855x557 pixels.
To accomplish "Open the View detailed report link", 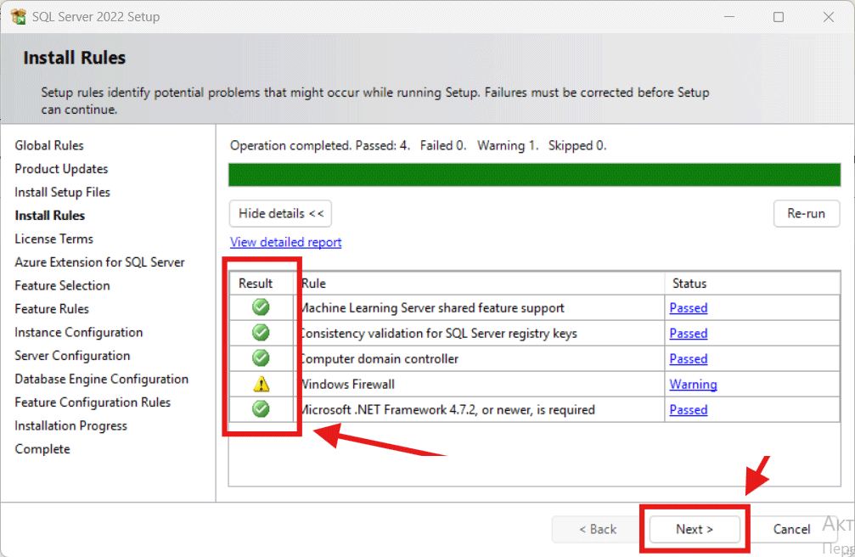I will 285,242.
